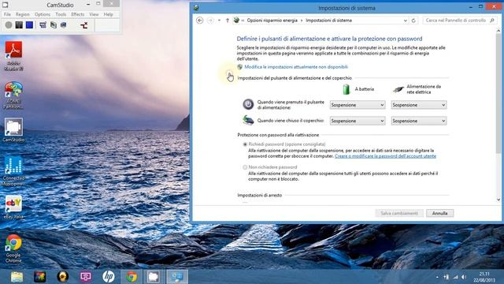Click the Impostazioni di arresto heading
This screenshot has height=284, width=504.
tap(260, 195)
